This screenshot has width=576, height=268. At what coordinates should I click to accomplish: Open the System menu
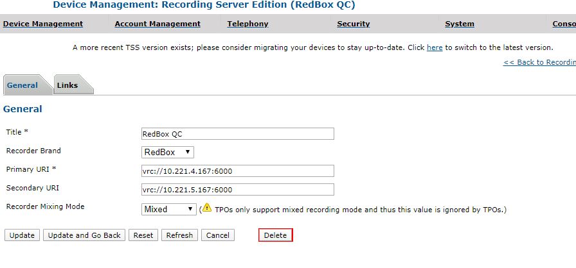460,24
